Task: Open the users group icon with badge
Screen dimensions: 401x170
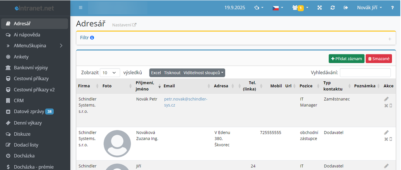Action: [300, 8]
